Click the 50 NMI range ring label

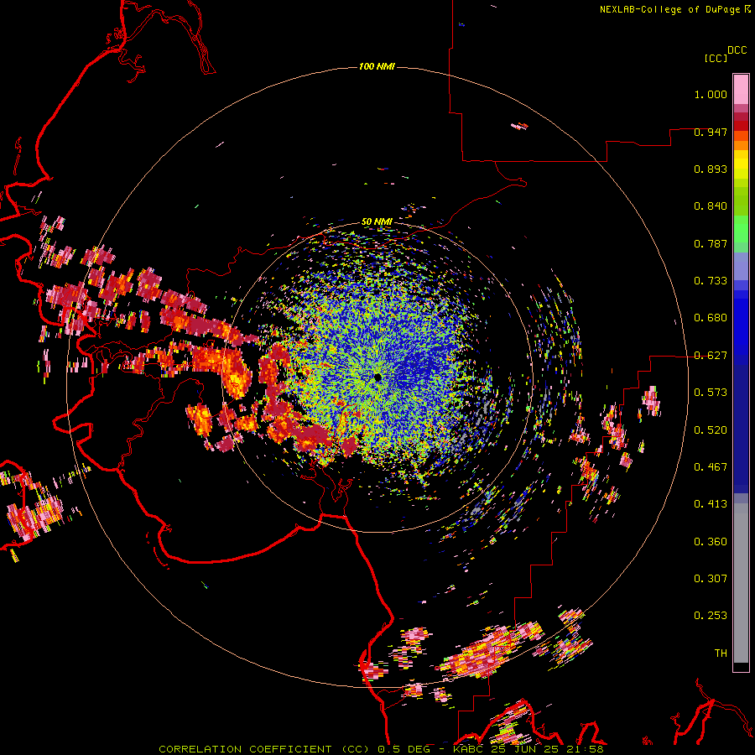[x=377, y=221]
